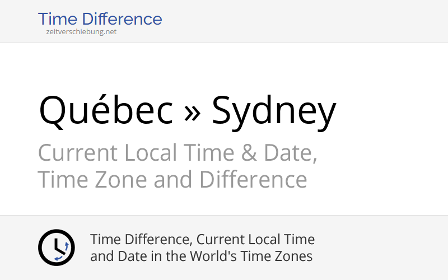
Task: Click the word "Time" in the blue logo
Action: (x=58, y=19)
